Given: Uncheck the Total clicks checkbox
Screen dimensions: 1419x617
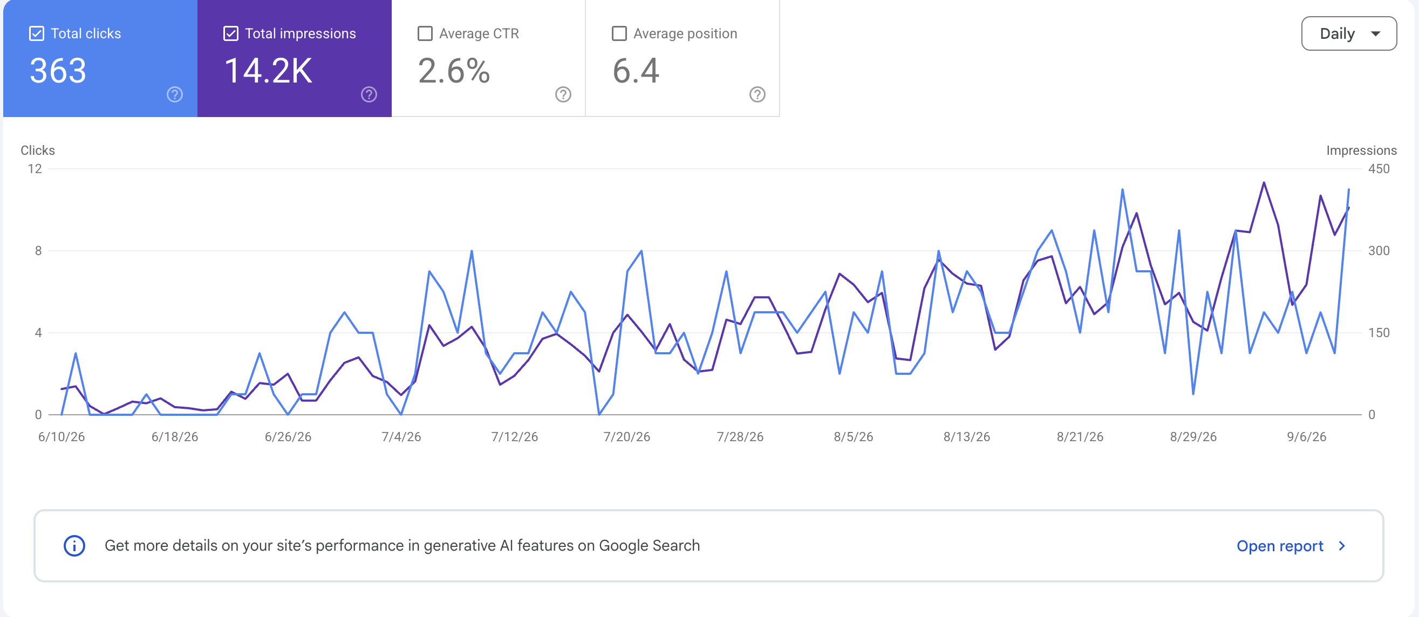Looking at the screenshot, I should click(36, 33).
